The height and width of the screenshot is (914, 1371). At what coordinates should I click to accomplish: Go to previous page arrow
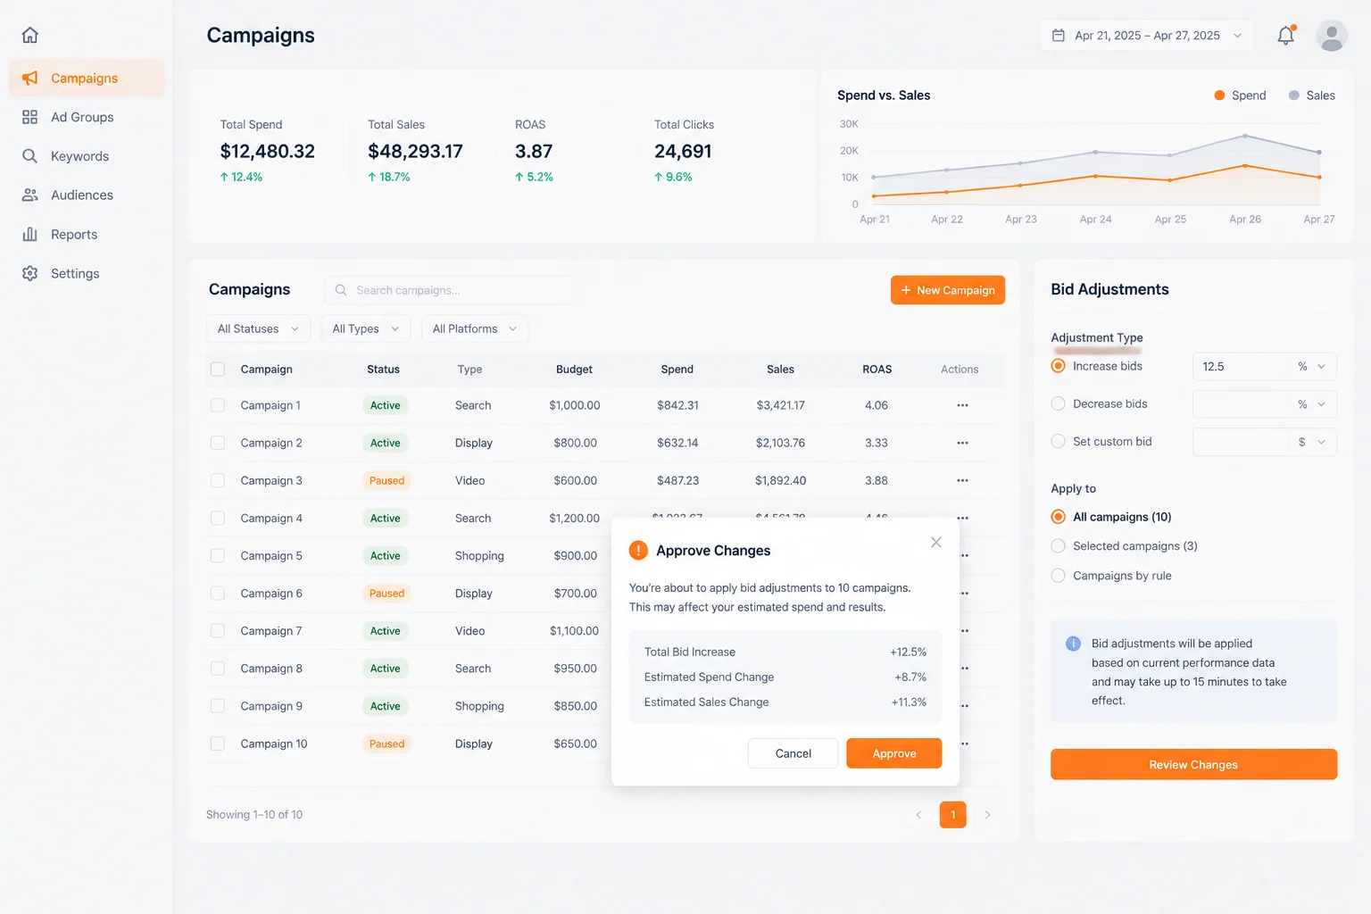coord(918,815)
